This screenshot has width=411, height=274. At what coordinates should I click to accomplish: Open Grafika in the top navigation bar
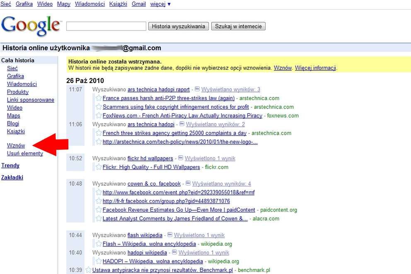click(x=24, y=4)
